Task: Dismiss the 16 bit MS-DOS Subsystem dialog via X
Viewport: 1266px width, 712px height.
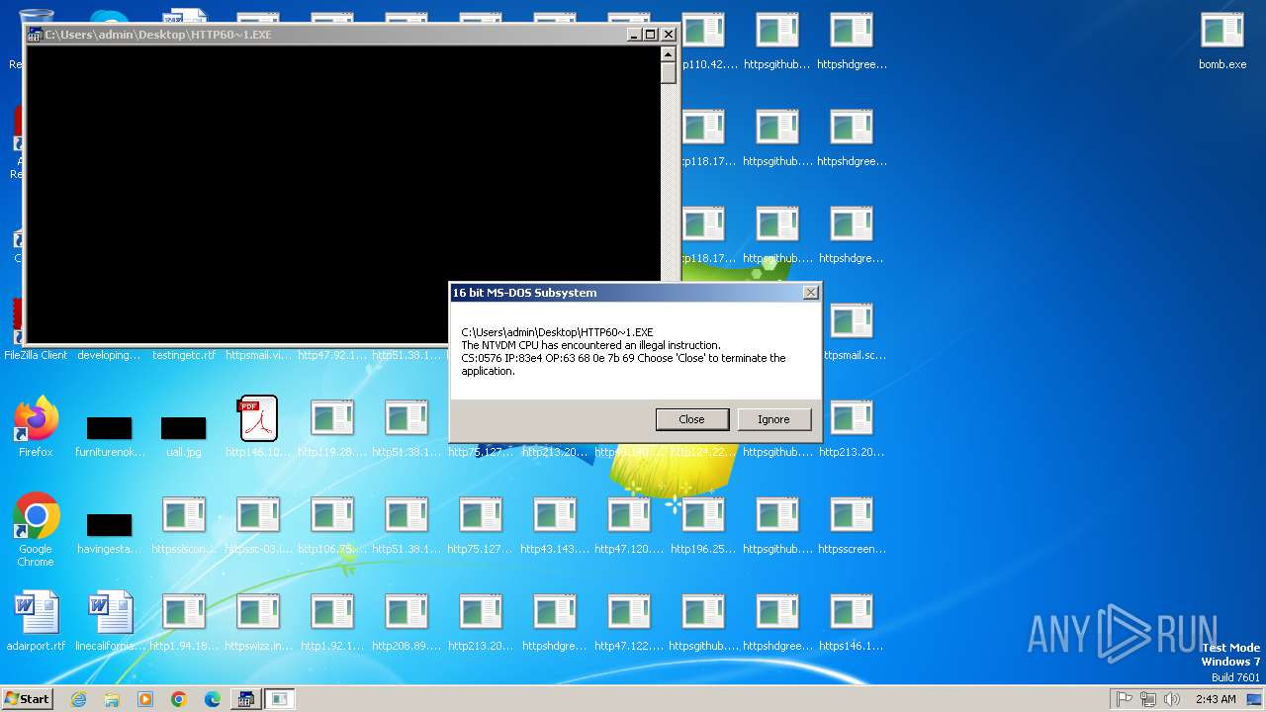Action: click(811, 293)
